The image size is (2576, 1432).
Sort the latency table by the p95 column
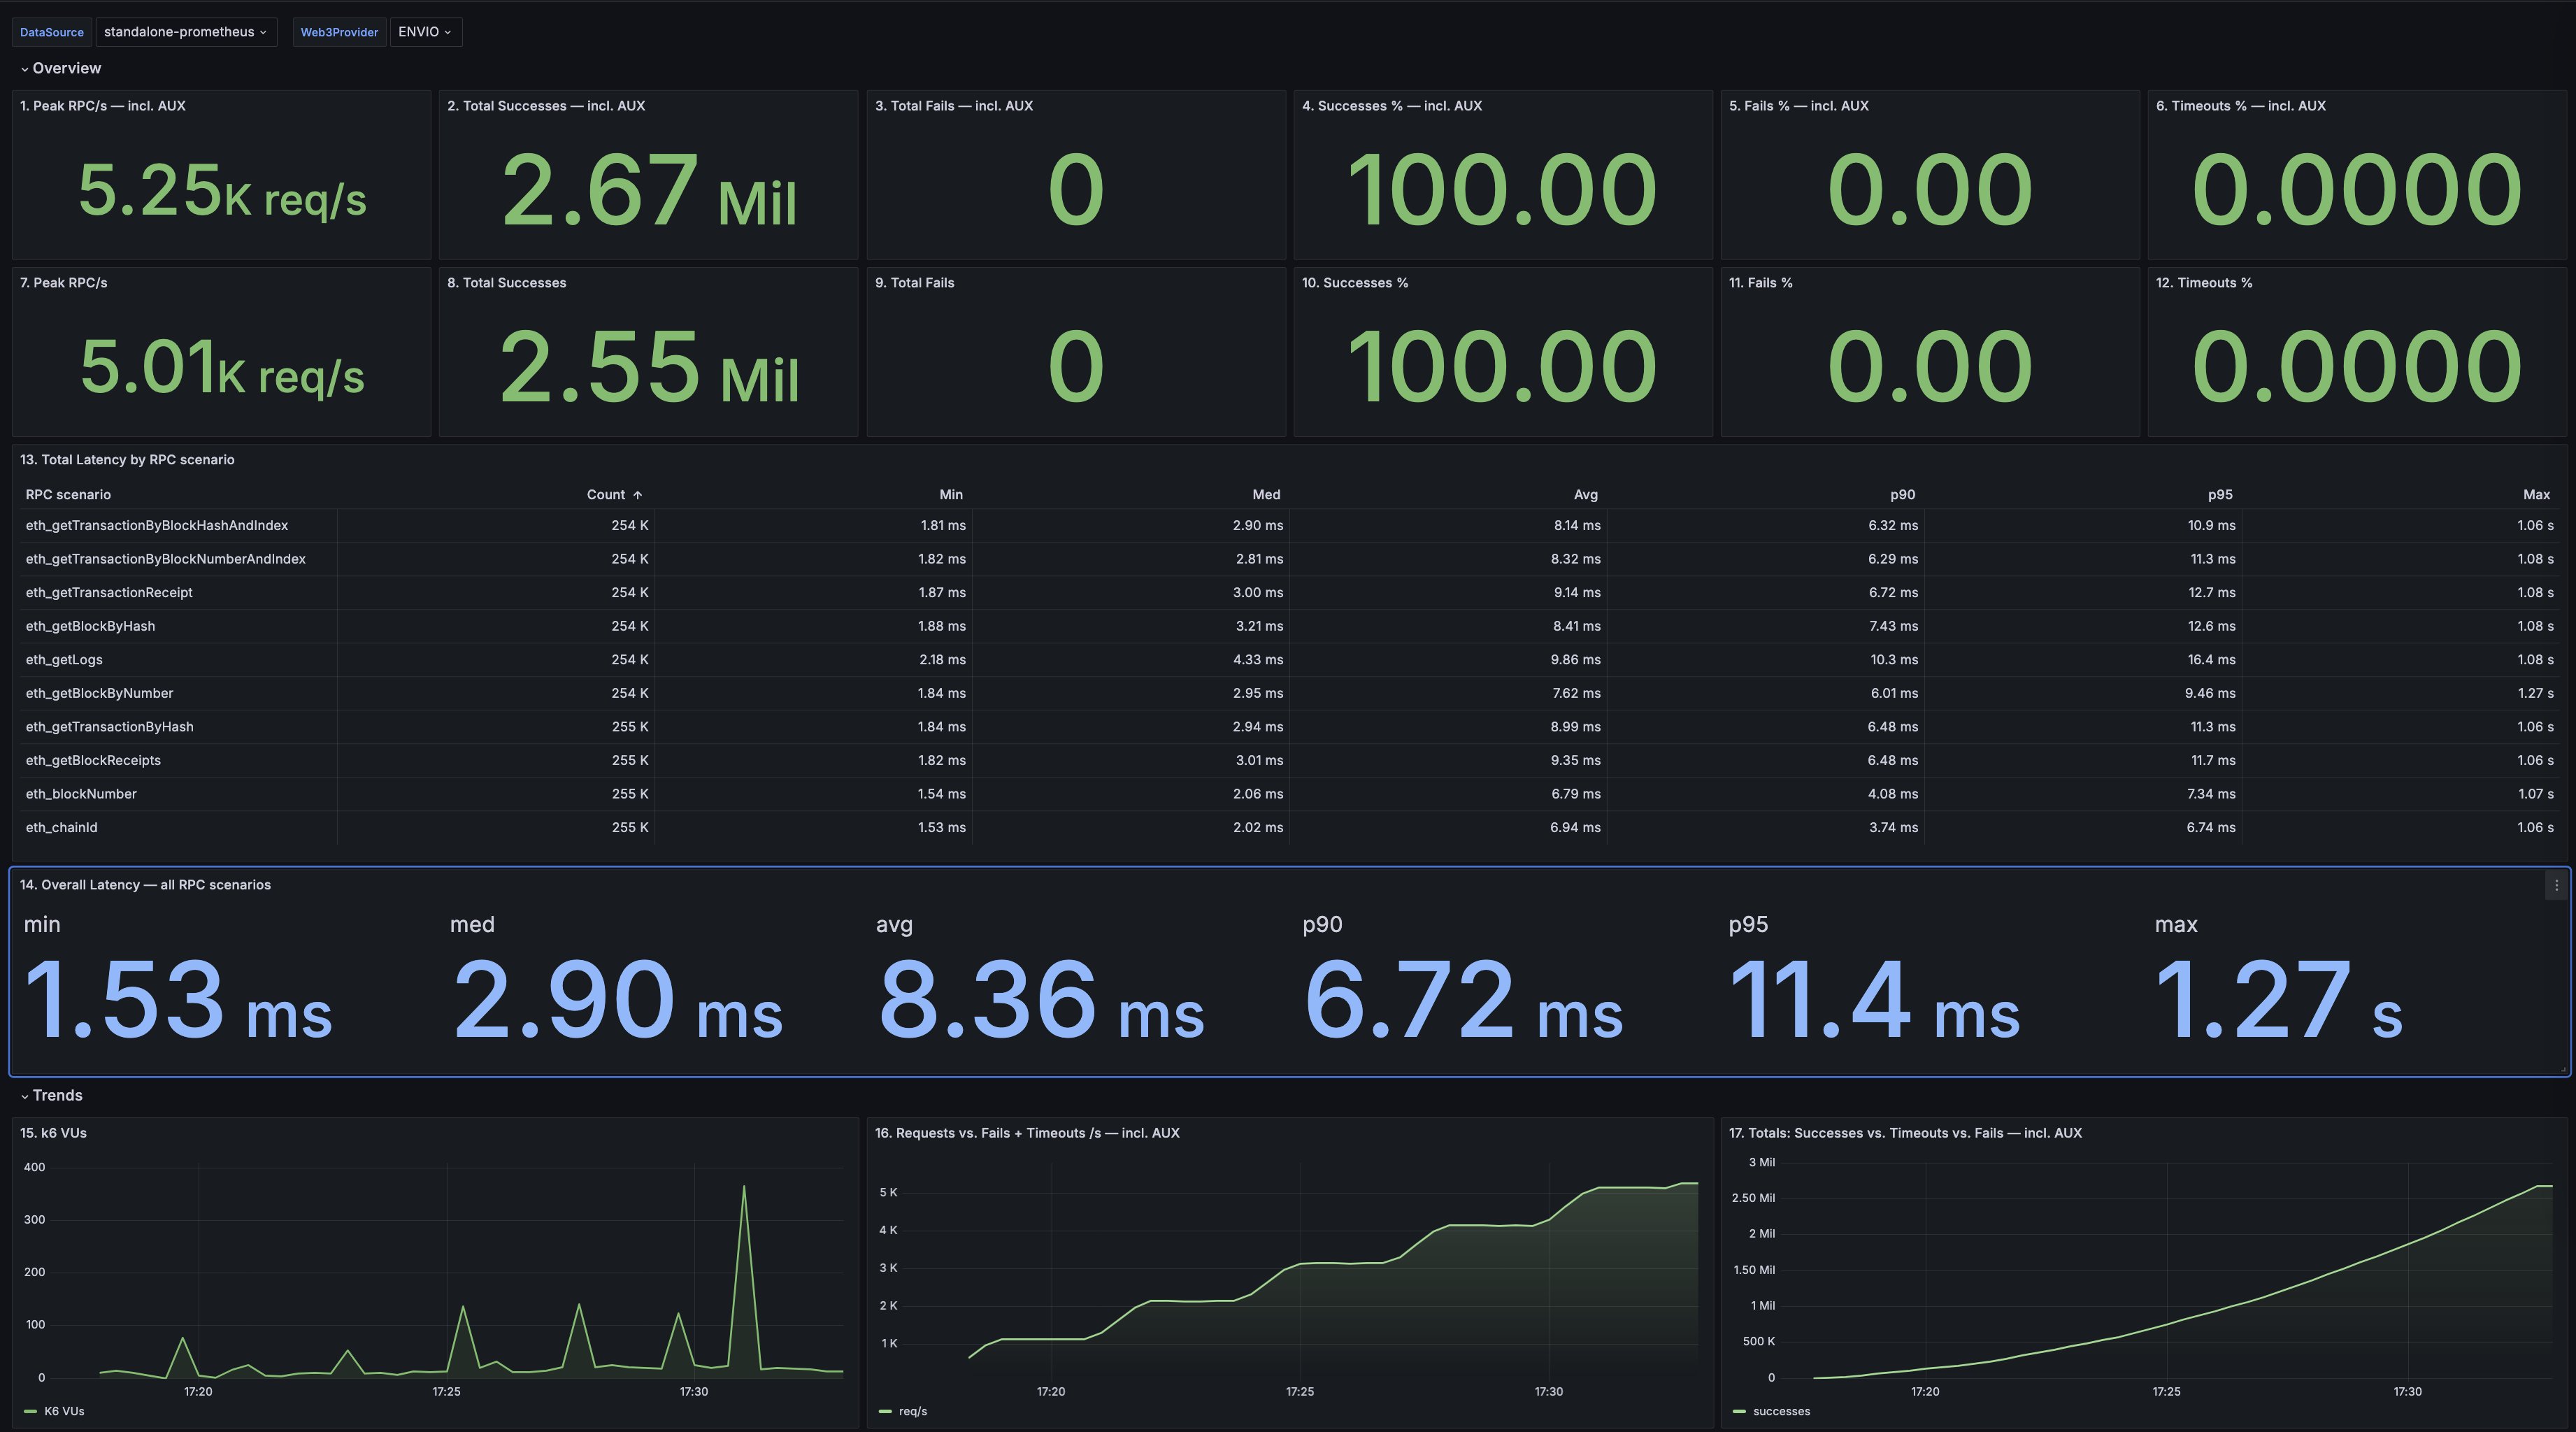[x=2218, y=494]
